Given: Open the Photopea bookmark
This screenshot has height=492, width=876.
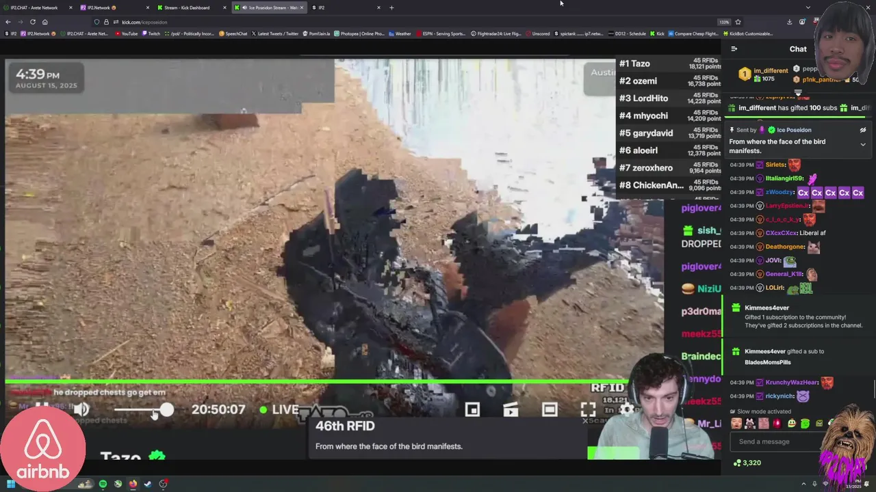Looking at the screenshot, I should pyautogui.click(x=359, y=33).
